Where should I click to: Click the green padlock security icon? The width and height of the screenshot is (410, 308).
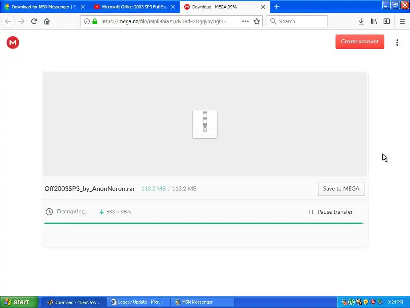coord(95,21)
